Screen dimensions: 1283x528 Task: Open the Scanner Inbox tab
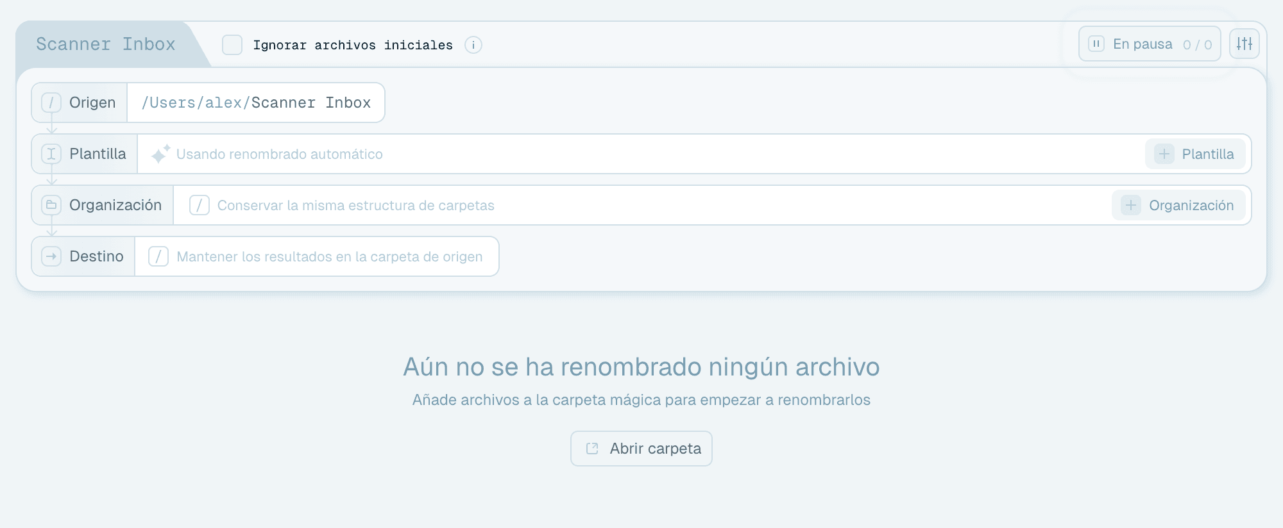tap(106, 44)
